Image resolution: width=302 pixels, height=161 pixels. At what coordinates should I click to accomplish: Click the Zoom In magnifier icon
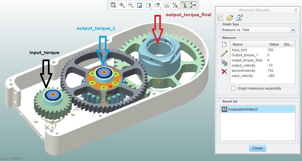122,5
